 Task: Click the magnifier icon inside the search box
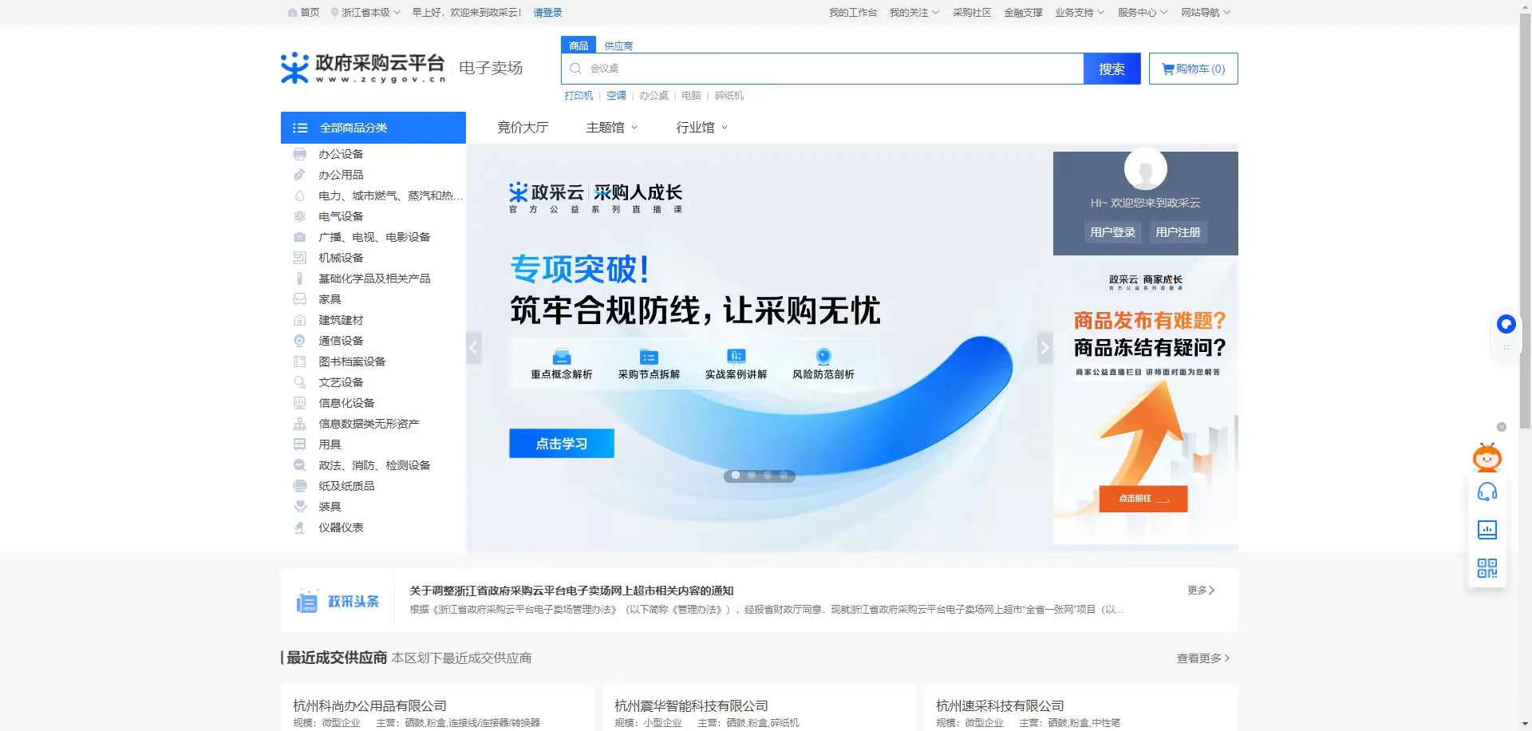tap(575, 69)
